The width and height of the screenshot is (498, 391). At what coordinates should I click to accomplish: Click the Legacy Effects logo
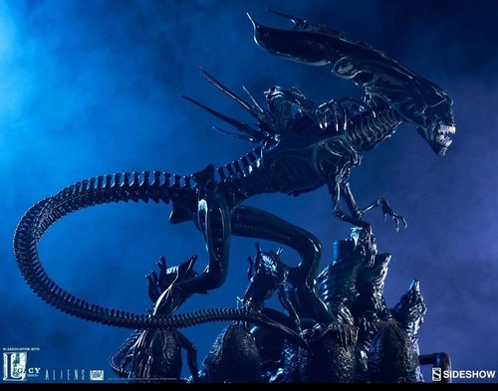point(21,366)
